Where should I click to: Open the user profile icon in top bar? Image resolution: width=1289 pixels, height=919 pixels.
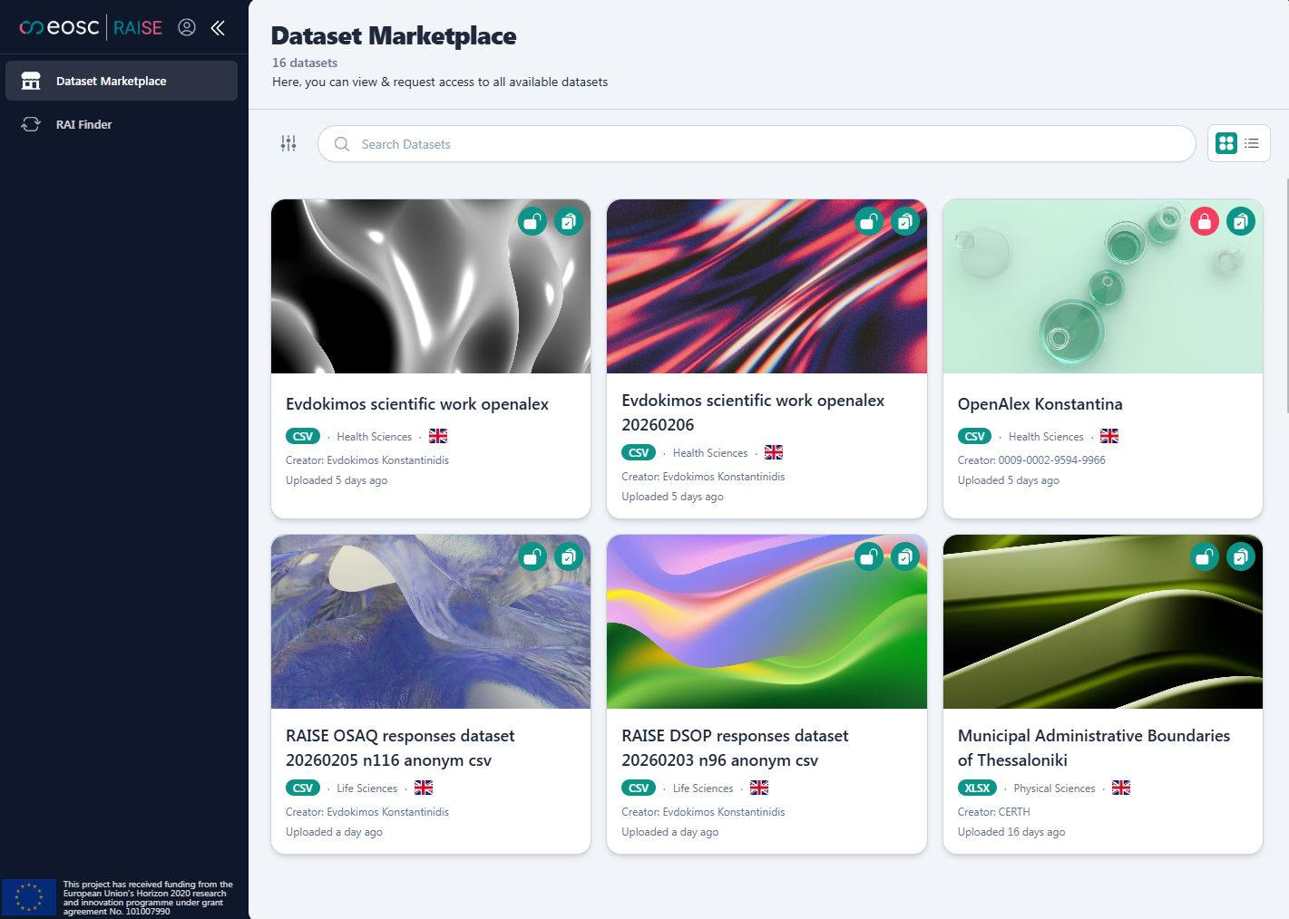coord(187,27)
